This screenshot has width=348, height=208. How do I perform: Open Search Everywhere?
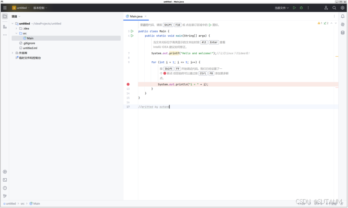click(334, 8)
